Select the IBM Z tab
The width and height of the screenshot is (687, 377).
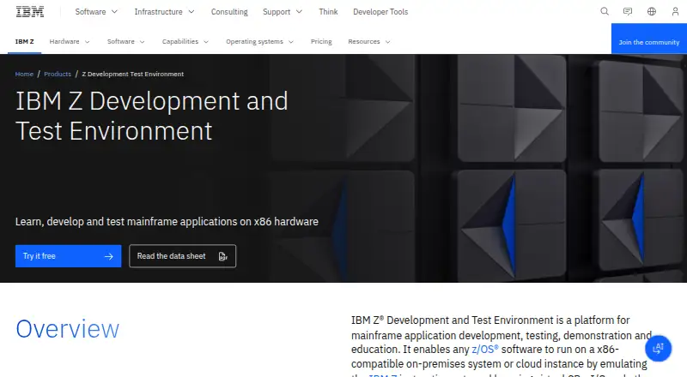[25, 41]
